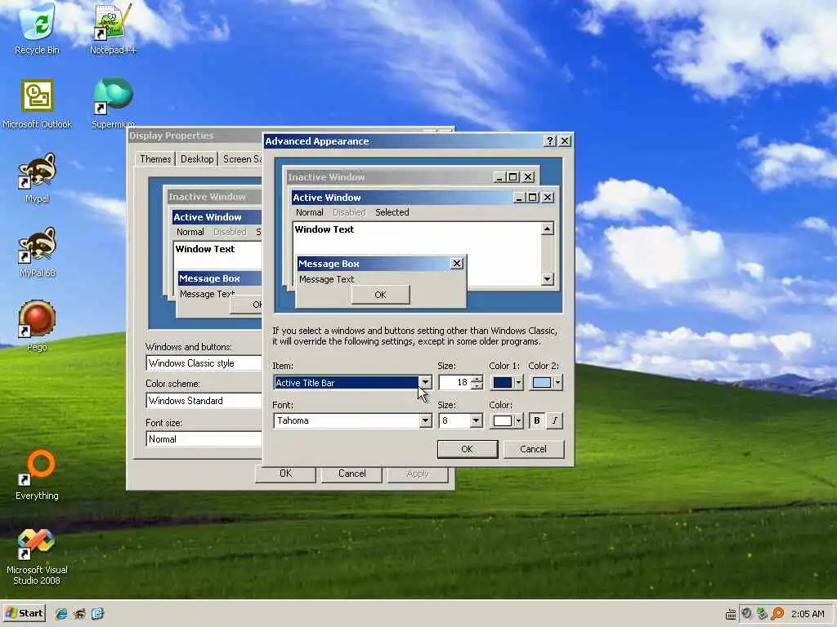The width and height of the screenshot is (837, 627).
Task: Click Cancel in the Display Properties window
Action: click(351, 474)
